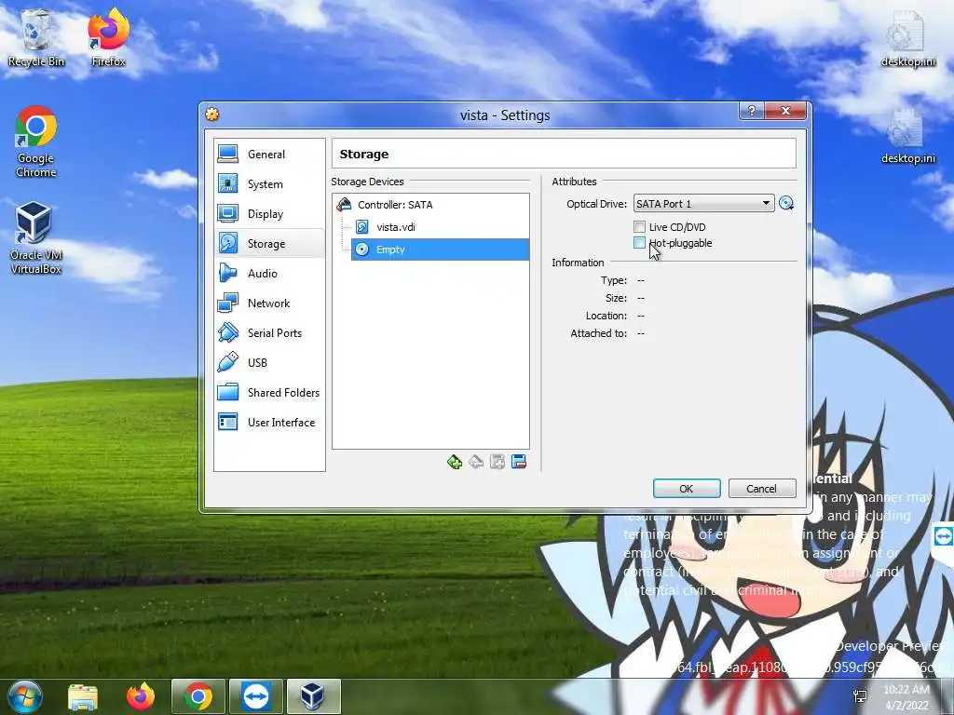Click the help question mark button
The image size is (954, 715).
(x=752, y=111)
